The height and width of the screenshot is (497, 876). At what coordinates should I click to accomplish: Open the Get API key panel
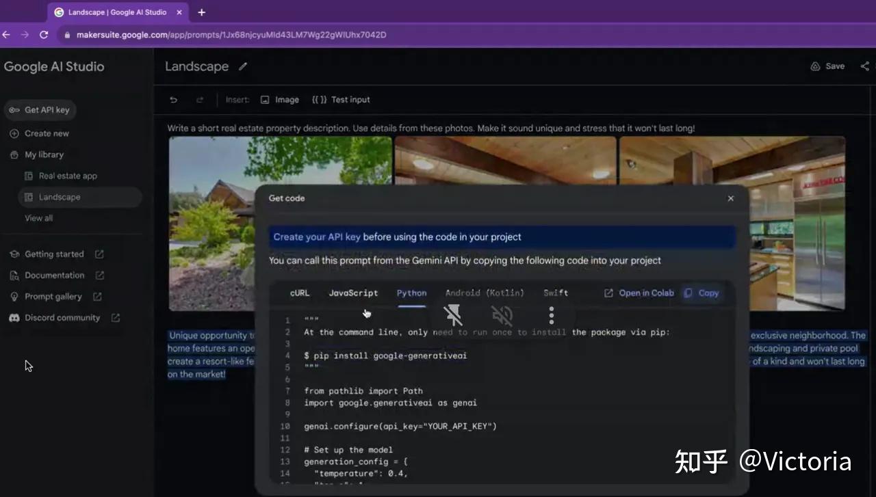40,109
